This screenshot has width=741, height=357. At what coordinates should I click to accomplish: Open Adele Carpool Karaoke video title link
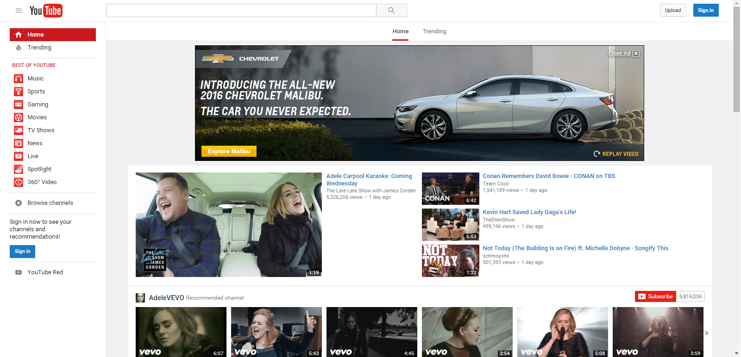[x=369, y=180]
